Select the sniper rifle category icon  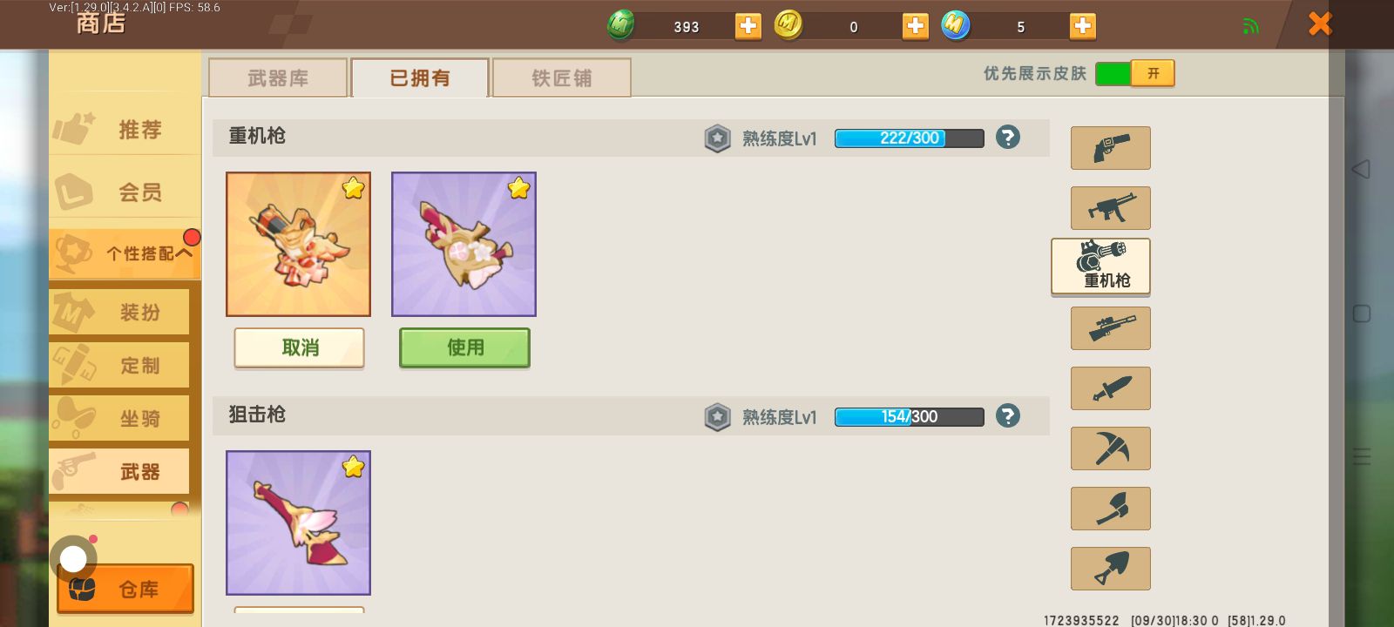pos(1110,328)
